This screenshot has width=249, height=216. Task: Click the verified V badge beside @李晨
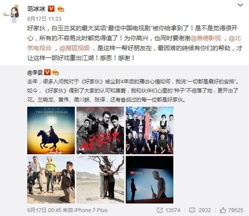pyautogui.click(x=48, y=73)
